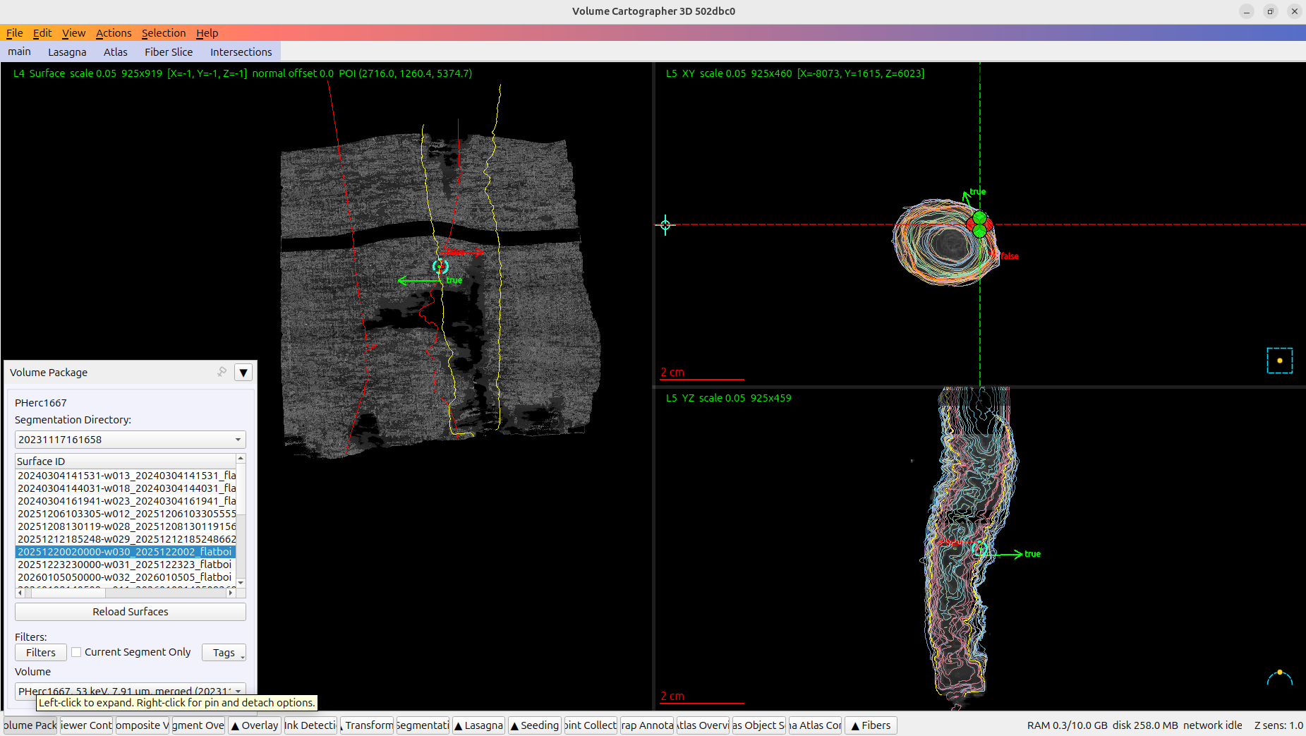This screenshot has width=1306, height=736.
Task: Switch to the Fiber Slice tab
Action: tap(169, 52)
